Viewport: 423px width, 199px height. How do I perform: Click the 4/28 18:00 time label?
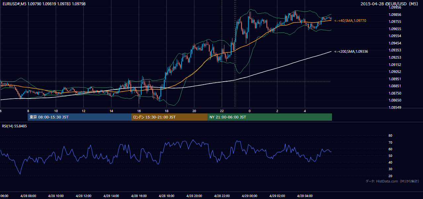point(166,196)
